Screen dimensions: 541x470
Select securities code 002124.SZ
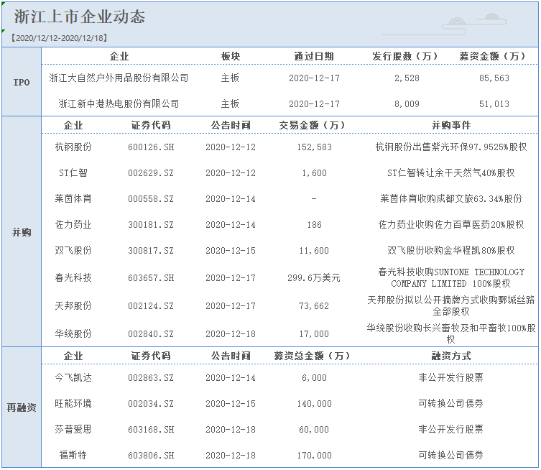click(151, 305)
